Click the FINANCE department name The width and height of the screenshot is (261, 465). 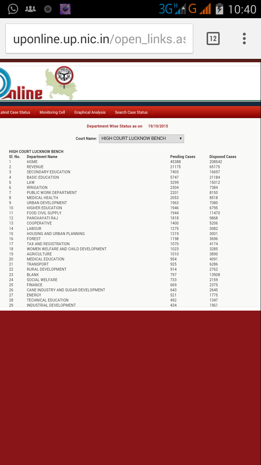point(34,285)
